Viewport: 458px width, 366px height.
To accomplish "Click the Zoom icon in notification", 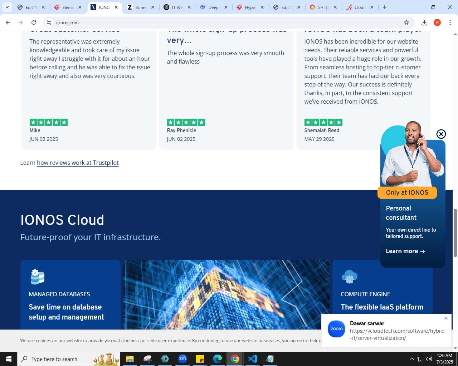I will pos(336,329).
